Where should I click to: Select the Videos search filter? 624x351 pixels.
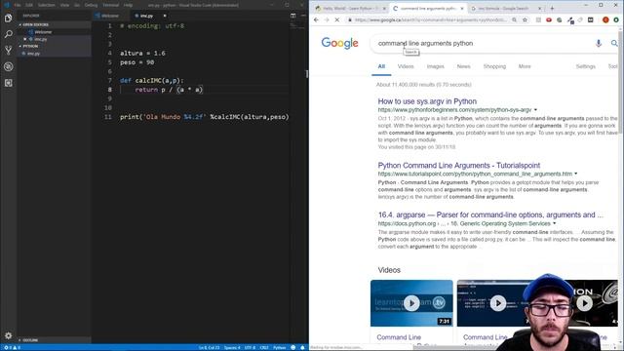[x=406, y=66]
